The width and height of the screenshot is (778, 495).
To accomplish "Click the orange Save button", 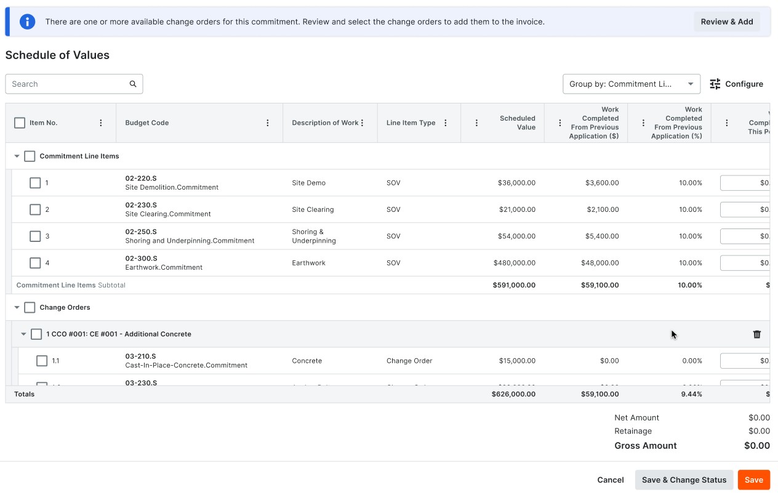I will tap(753, 480).
